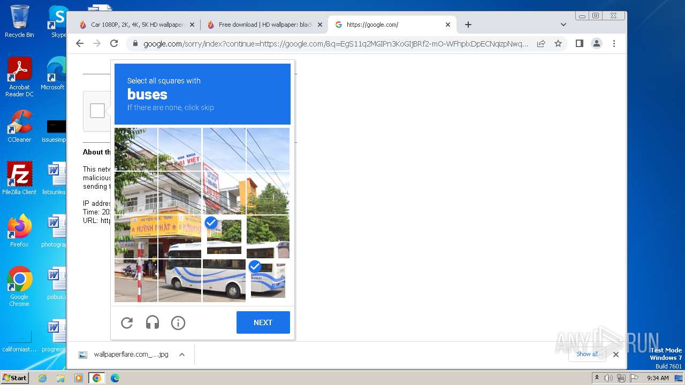This screenshot has height=385, width=685.
Task: Select the bus wheel tile in bottom row
Action: tap(224, 280)
